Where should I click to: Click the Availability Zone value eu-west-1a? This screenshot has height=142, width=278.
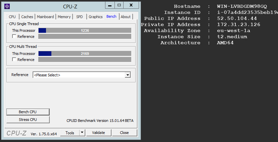[x=233, y=30]
